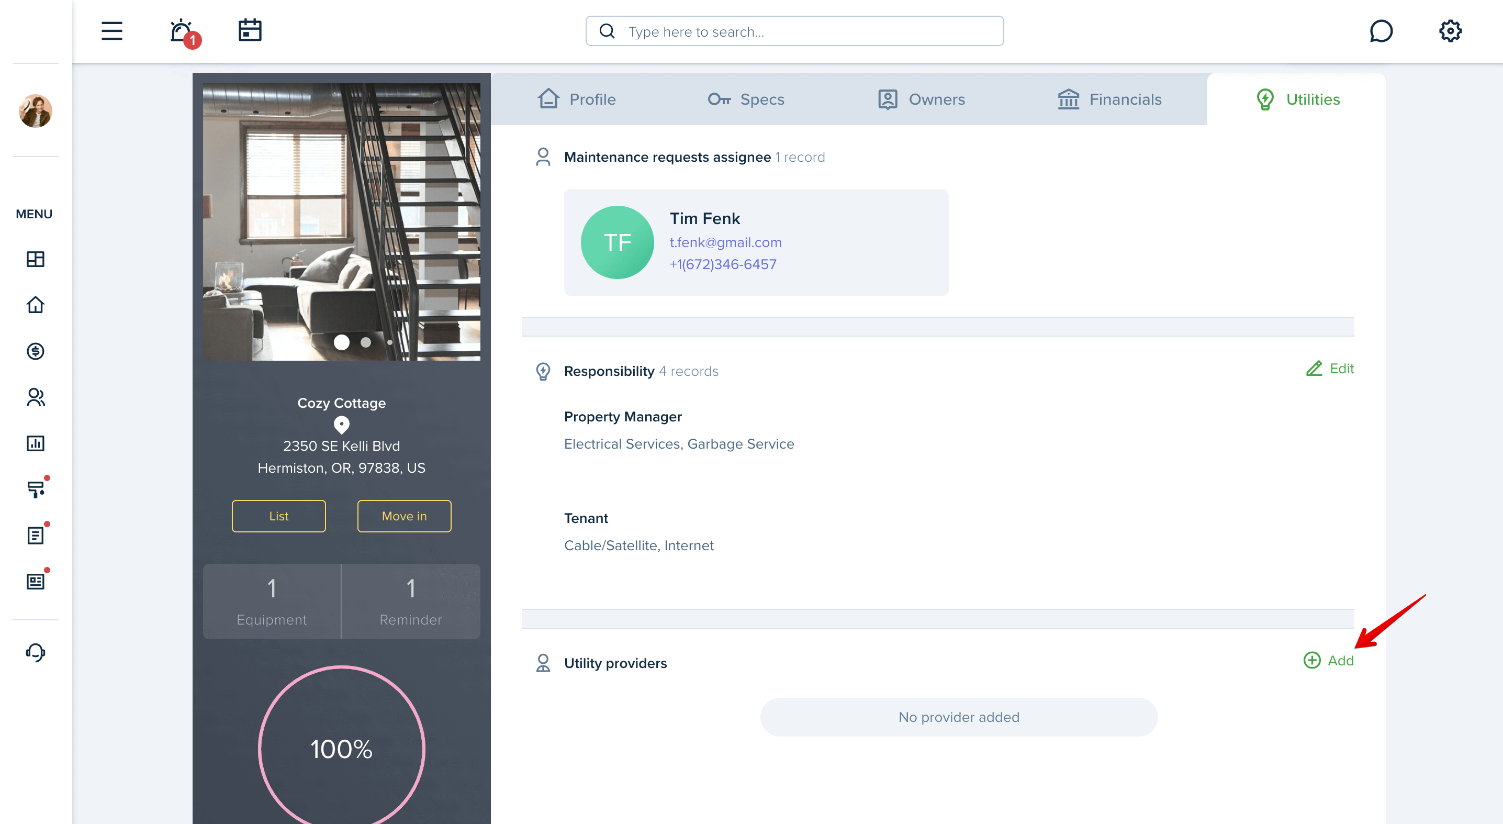This screenshot has width=1503, height=824.
Task: Switch to the Owners tab
Action: (x=921, y=99)
